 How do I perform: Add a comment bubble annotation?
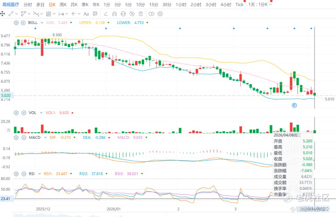pyautogui.click(x=95, y=14)
